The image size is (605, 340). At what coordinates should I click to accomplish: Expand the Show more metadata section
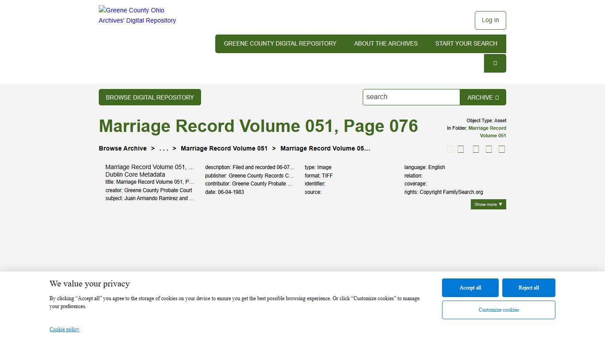pyautogui.click(x=488, y=204)
